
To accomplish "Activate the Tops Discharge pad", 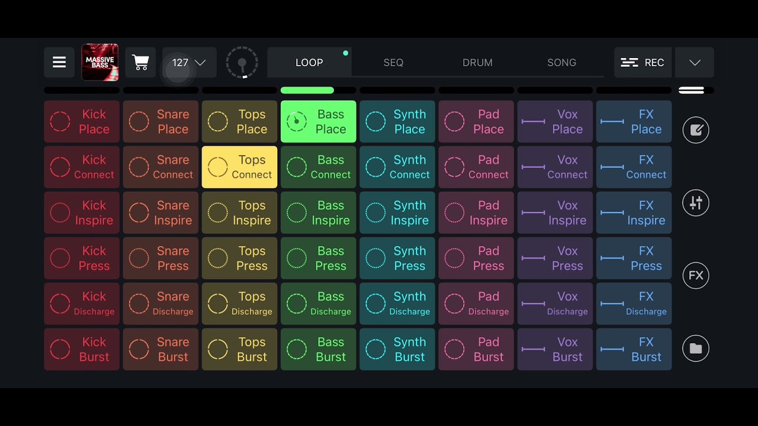I will coord(239,304).
